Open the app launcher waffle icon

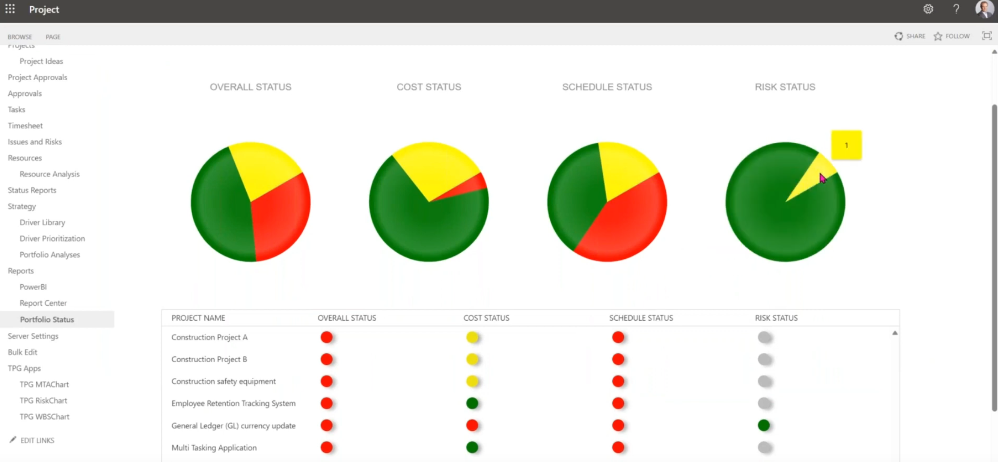(10, 9)
